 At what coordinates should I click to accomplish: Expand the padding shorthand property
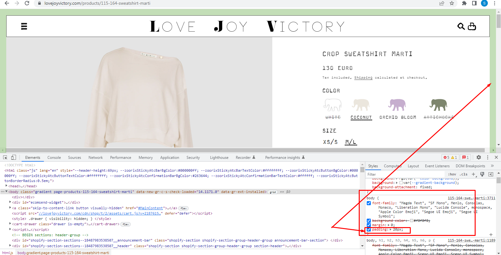point(391,230)
